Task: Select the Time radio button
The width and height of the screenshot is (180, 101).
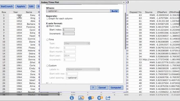Action: 47,40
